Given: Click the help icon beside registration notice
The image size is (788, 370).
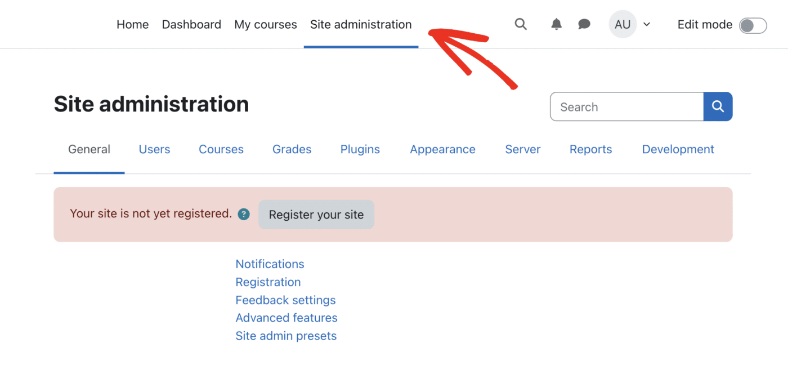Looking at the screenshot, I should click(244, 214).
